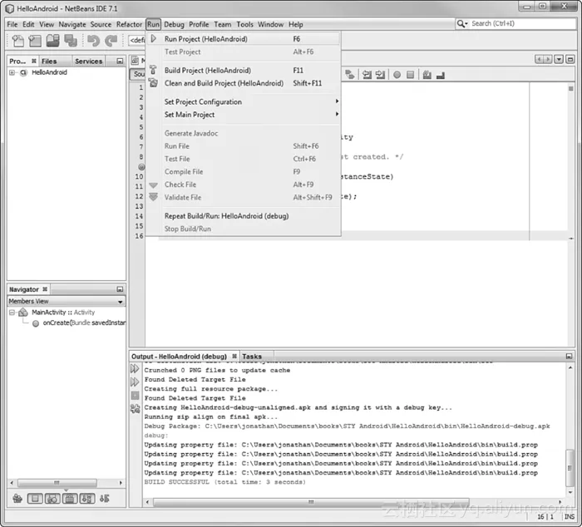This screenshot has width=582, height=527.
Task: Click the Redo toolbar icon
Action: (x=111, y=40)
